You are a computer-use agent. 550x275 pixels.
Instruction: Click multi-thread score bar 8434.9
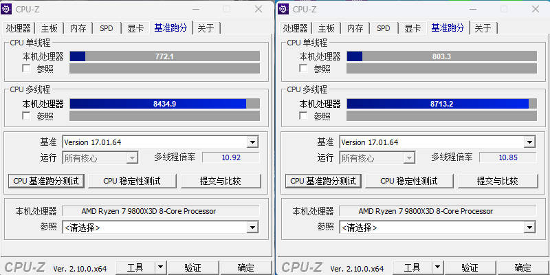tap(165, 104)
